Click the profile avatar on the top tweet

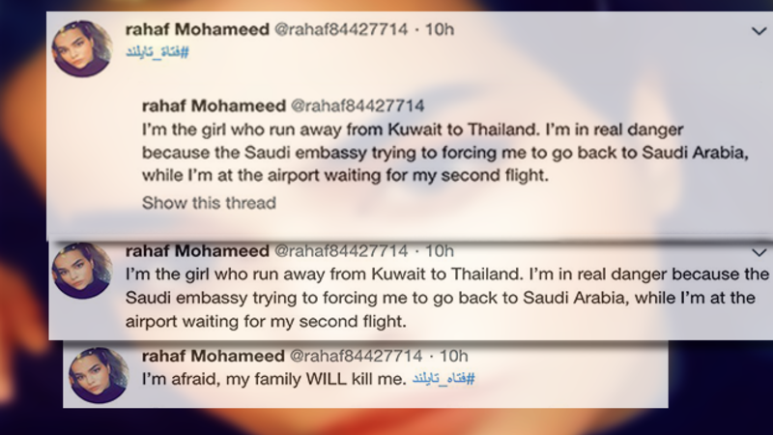pyautogui.click(x=81, y=47)
